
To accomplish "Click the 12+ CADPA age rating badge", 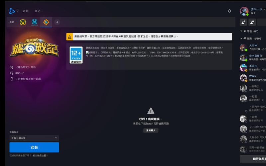I will [76, 55].
